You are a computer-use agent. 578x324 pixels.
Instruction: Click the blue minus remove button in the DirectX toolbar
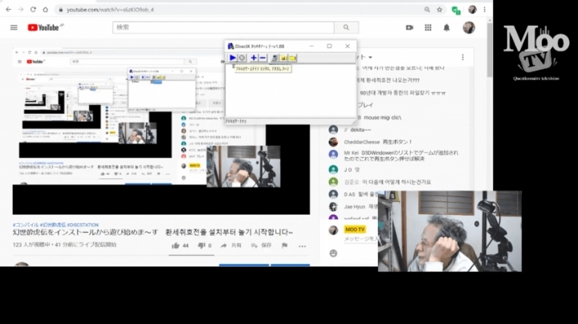coord(263,58)
